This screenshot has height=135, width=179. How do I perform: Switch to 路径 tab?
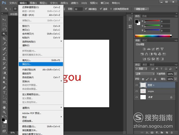tap(152, 65)
